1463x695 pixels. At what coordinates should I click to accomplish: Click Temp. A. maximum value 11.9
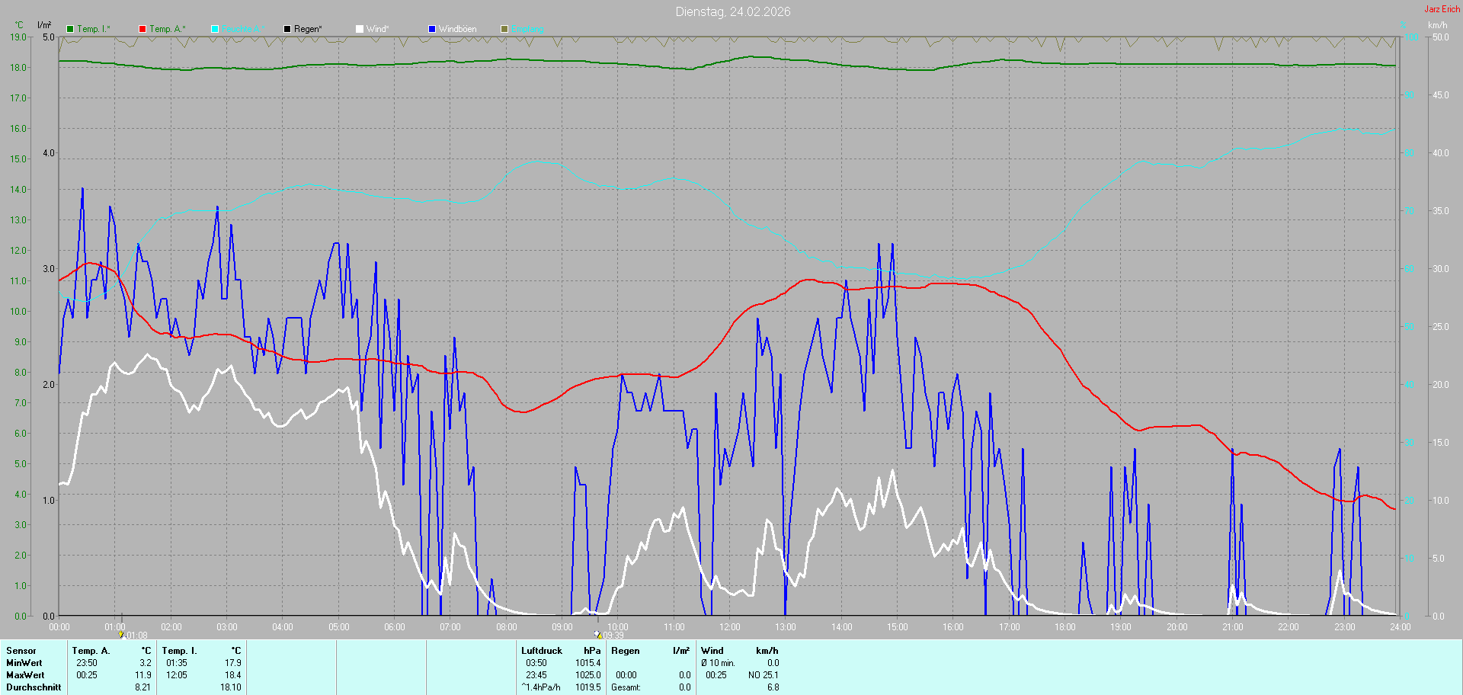(x=143, y=675)
